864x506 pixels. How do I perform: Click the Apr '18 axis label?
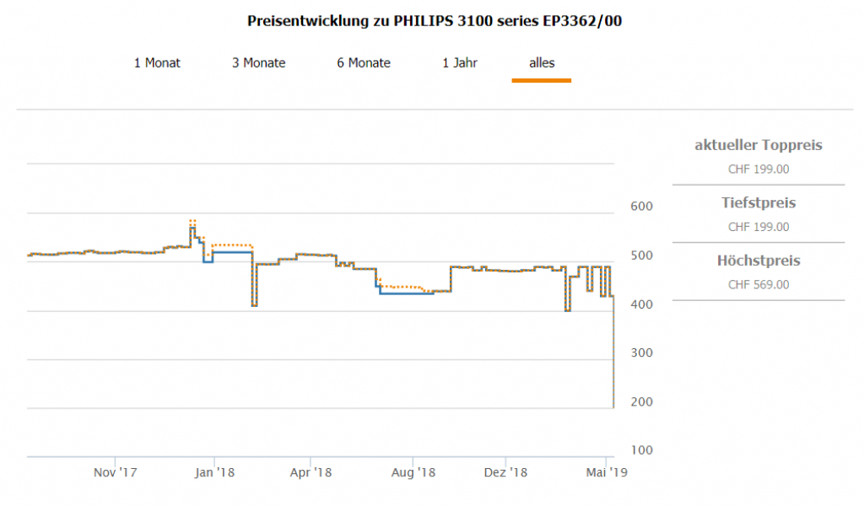point(312,472)
